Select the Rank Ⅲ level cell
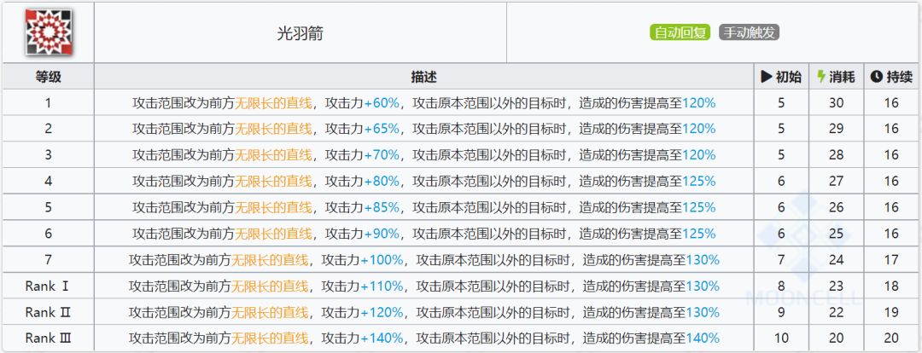The image size is (922, 353). coord(48,339)
